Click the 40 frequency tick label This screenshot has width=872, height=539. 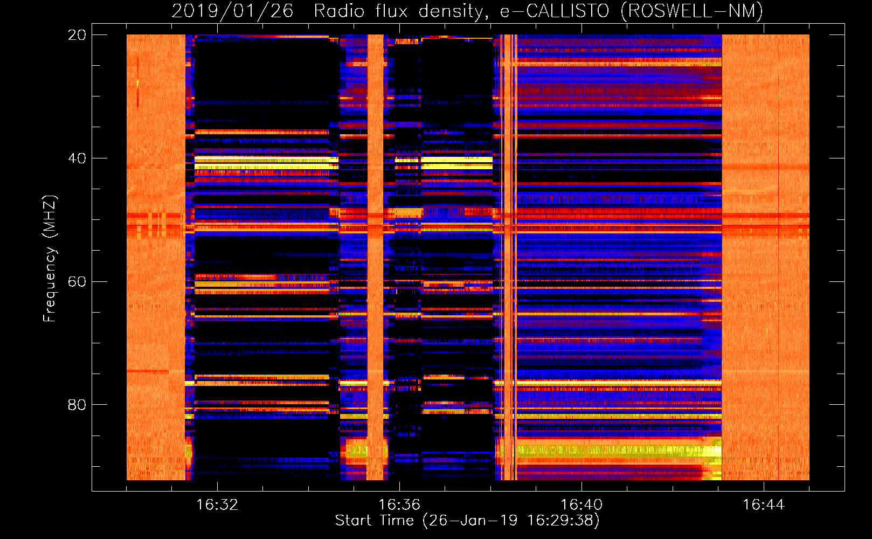coord(77,158)
